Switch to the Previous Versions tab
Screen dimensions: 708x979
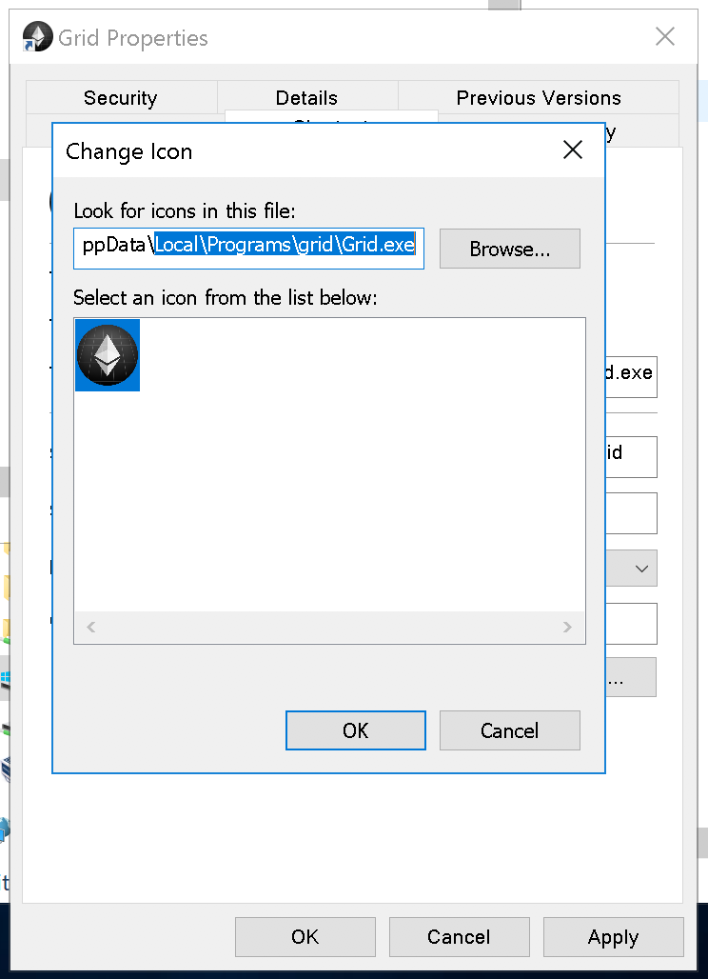539,97
